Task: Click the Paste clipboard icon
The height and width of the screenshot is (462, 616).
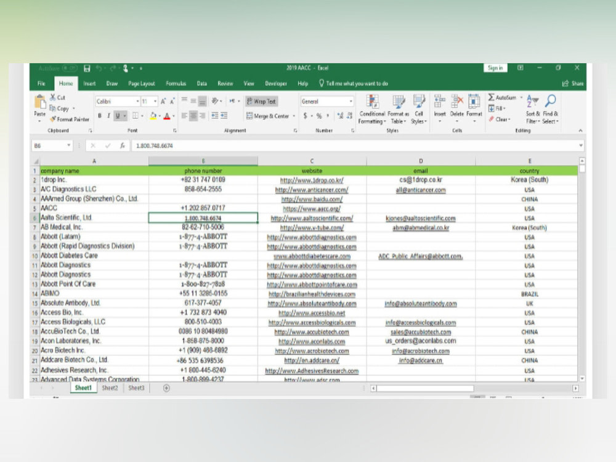Action: point(39,102)
